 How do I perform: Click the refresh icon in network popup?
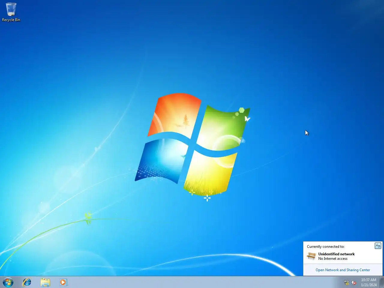pyautogui.click(x=378, y=246)
